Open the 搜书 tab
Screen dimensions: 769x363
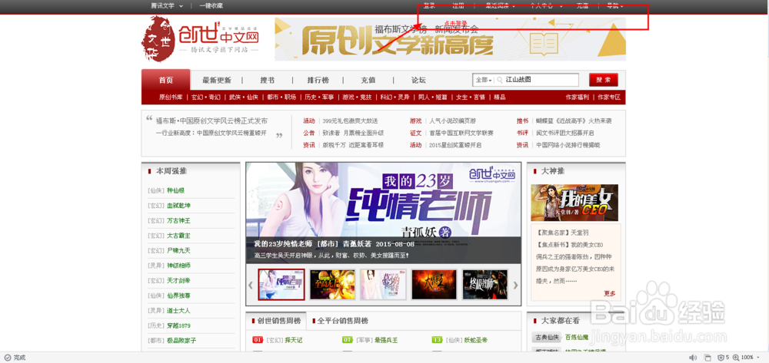[x=268, y=81]
